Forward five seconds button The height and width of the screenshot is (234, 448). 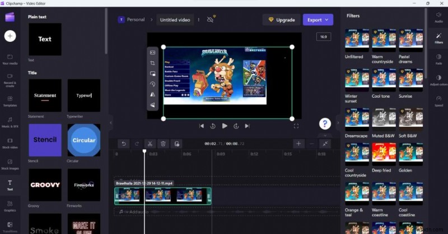[236, 126]
